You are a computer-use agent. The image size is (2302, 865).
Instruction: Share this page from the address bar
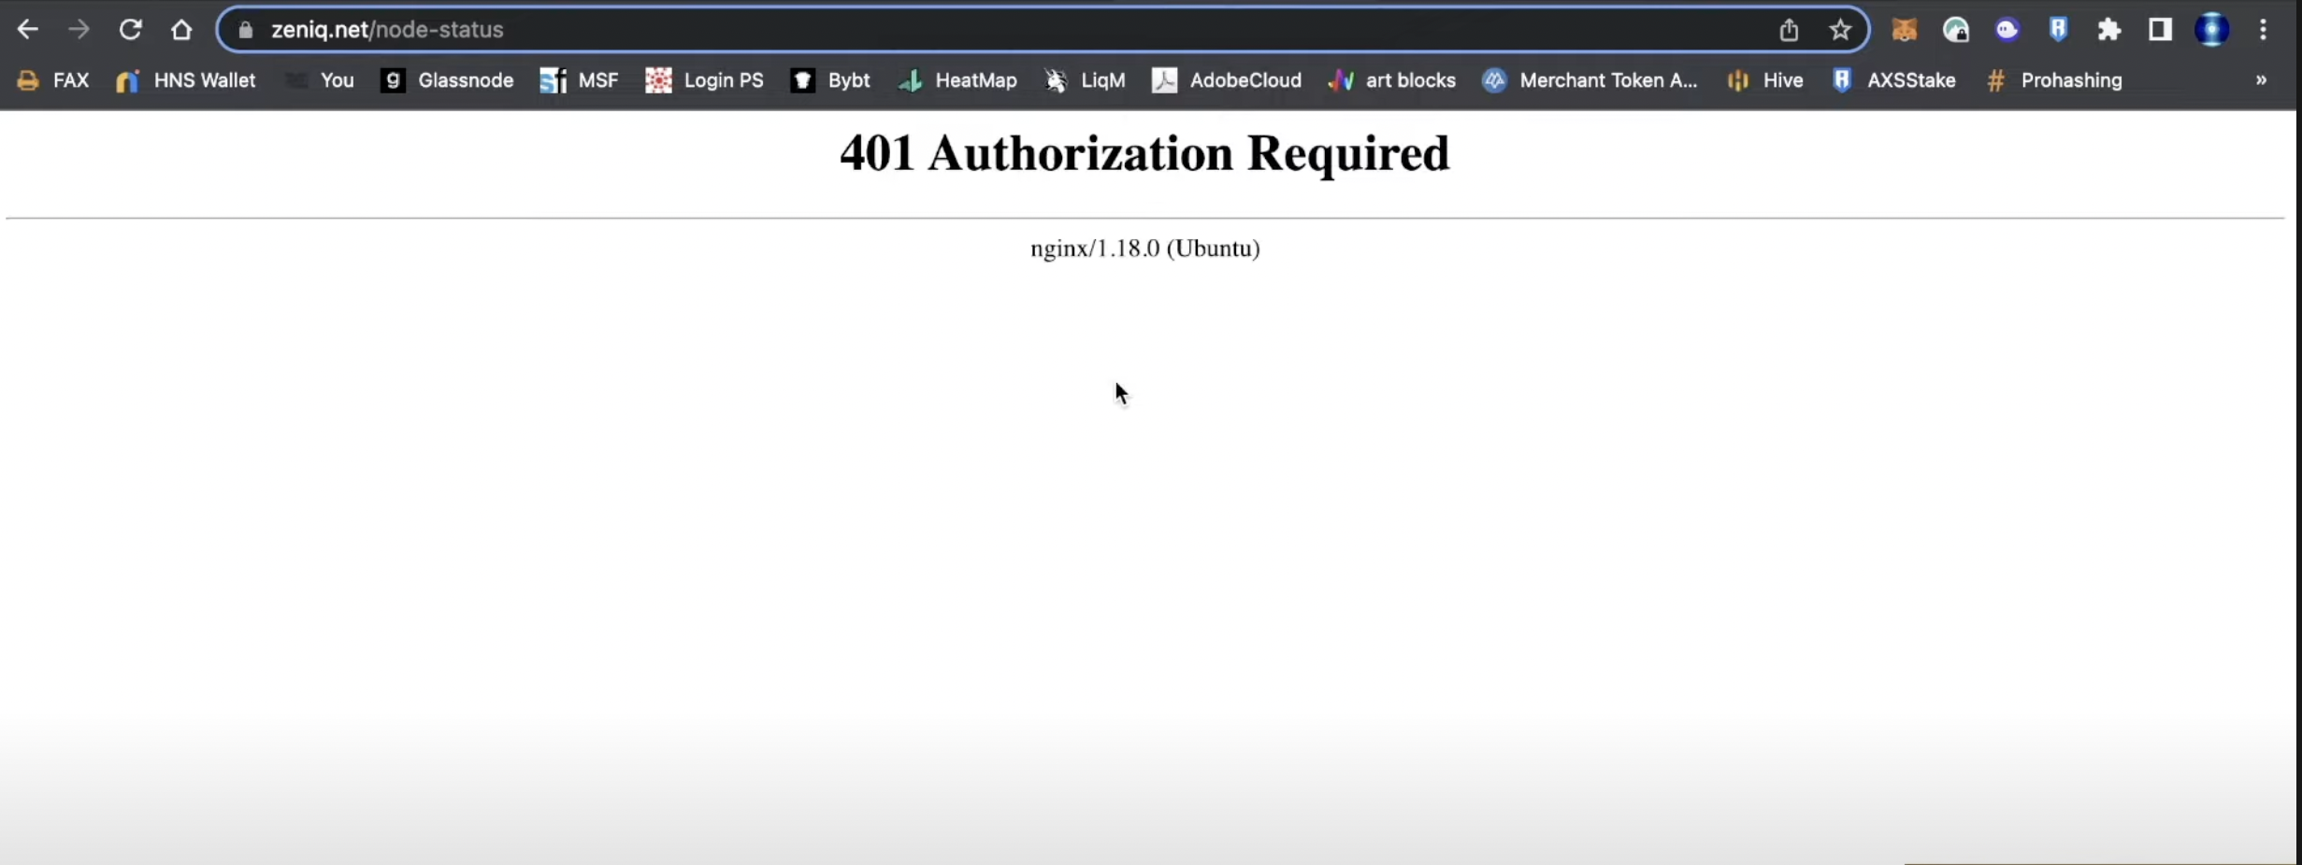click(1789, 30)
